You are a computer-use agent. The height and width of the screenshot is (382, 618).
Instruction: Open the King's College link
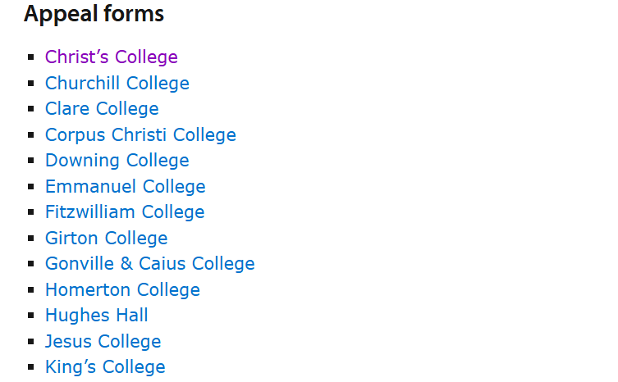[x=105, y=367]
